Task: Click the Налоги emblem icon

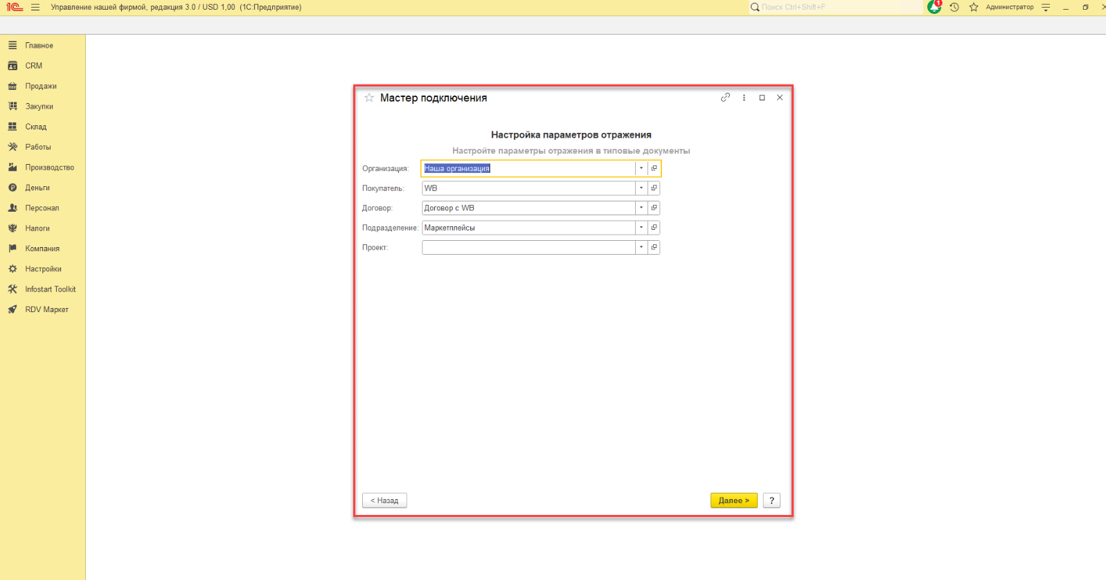Action: tap(12, 228)
